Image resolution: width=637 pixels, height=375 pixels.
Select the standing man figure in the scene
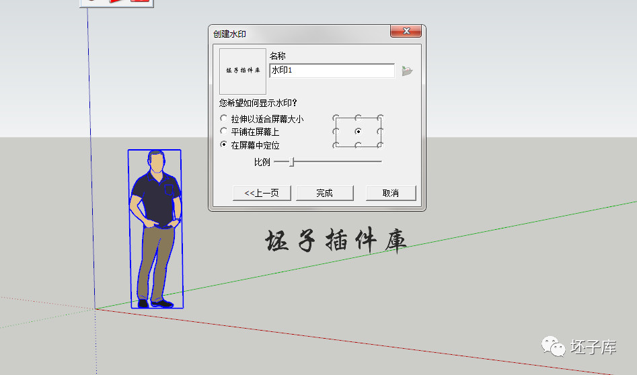(x=156, y=229)
